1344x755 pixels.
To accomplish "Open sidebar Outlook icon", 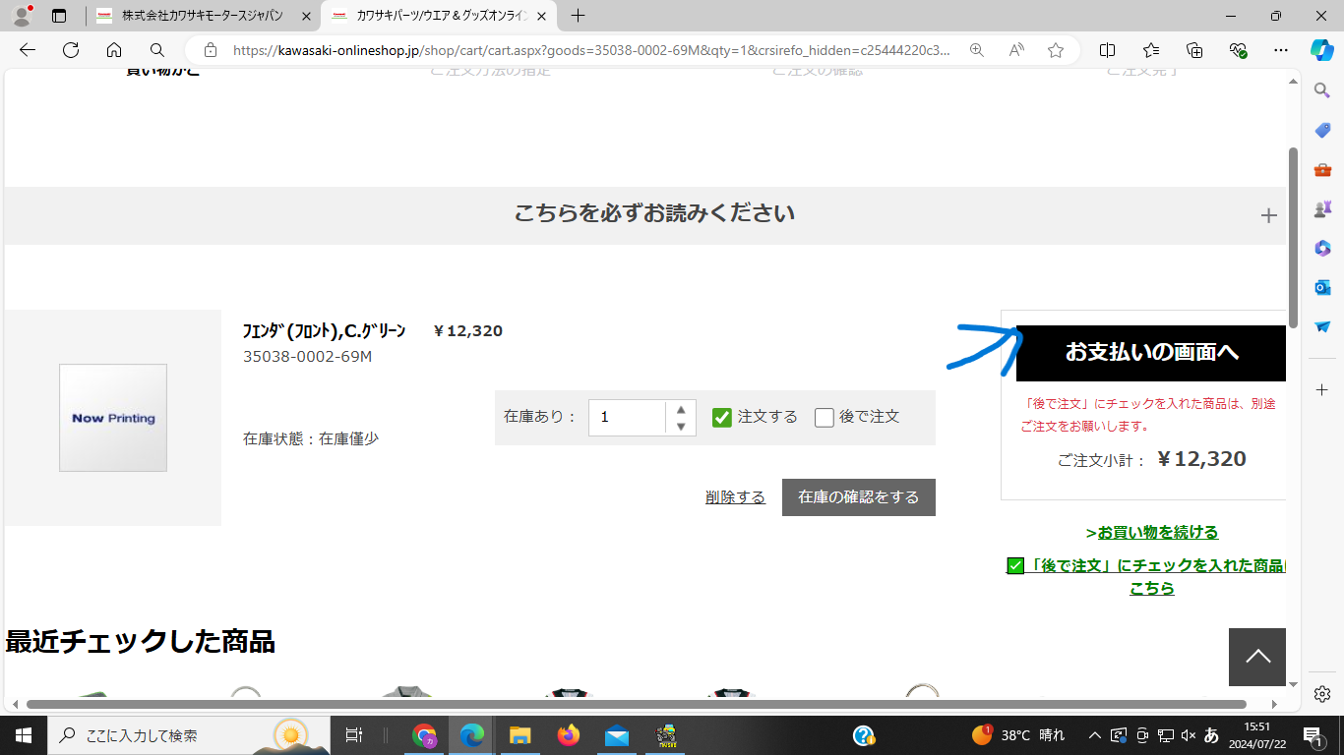I will [x=1322, y=287].
